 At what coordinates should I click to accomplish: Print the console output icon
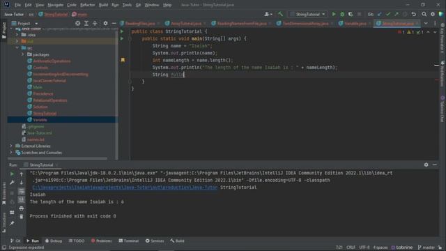point(22,208)
